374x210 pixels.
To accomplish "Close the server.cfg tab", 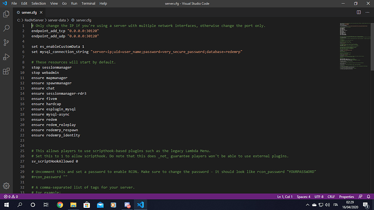I will pyautogui.click(x=41, y=12).
